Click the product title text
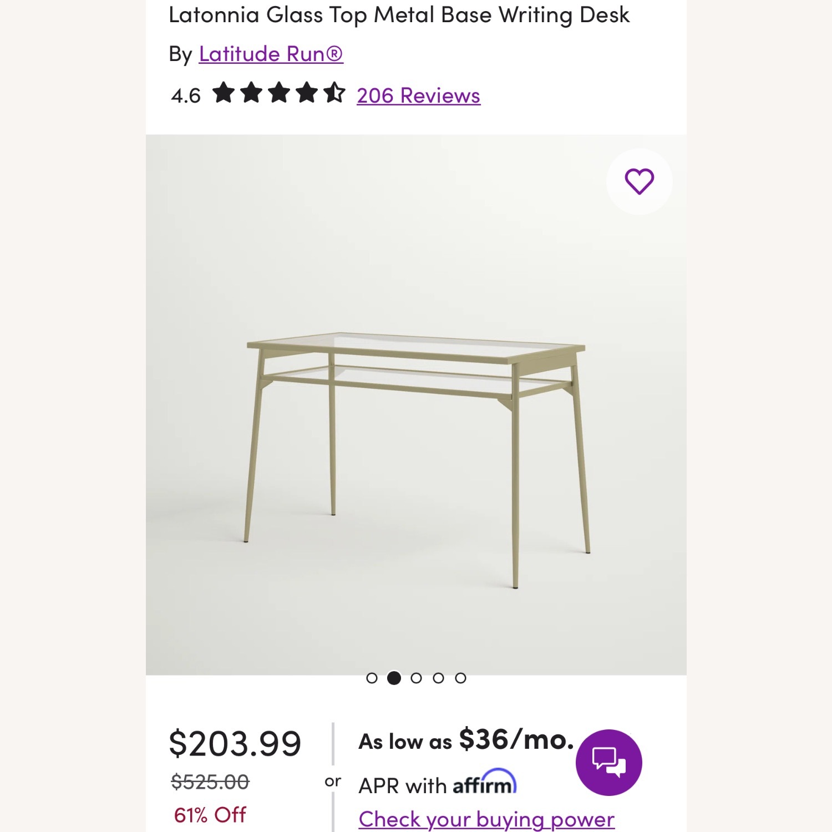The height and width of the screenshot is (832, 832). coord(399,14)
